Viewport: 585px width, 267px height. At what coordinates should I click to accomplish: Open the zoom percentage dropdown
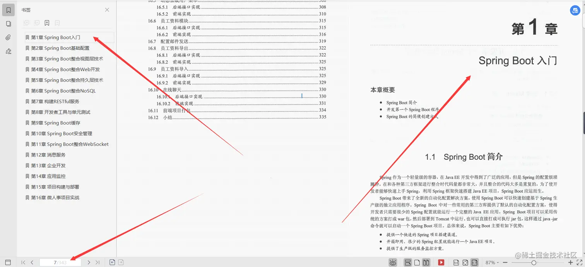point(492,262)
